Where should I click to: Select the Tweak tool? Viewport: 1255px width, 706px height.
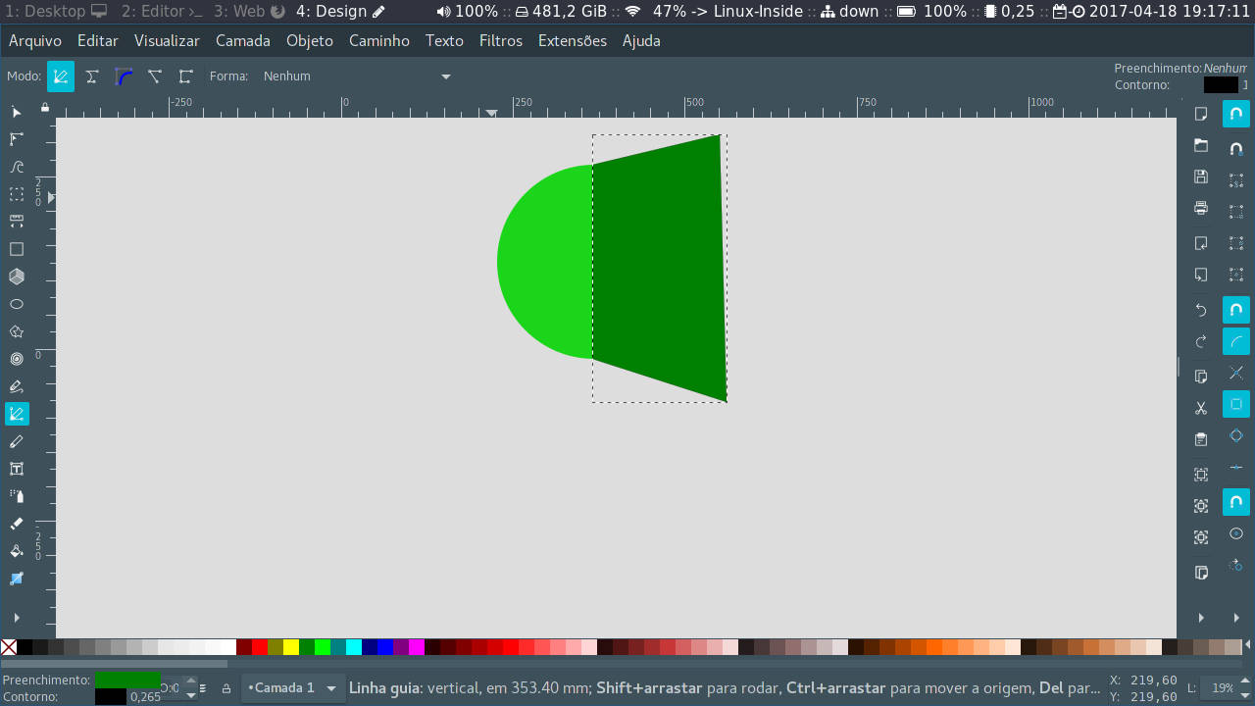(17, 167)
